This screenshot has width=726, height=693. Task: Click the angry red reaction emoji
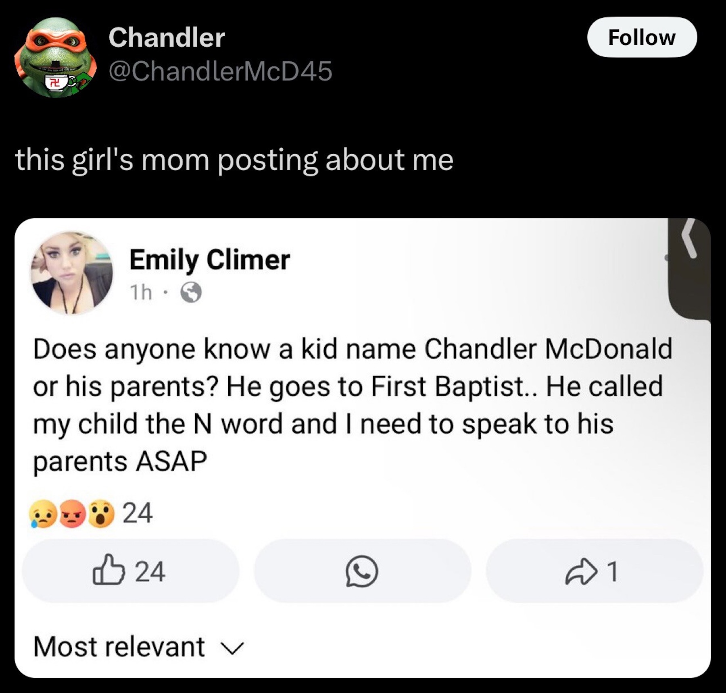(x=73, y=514)
